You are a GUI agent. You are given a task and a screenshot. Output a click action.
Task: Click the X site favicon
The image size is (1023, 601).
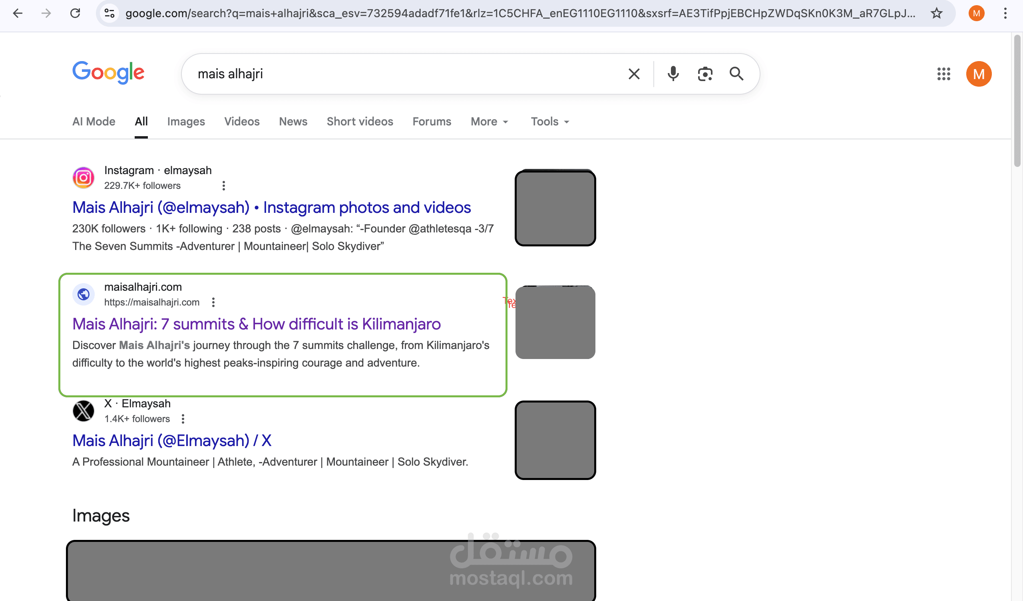click(x=84, y=411)
